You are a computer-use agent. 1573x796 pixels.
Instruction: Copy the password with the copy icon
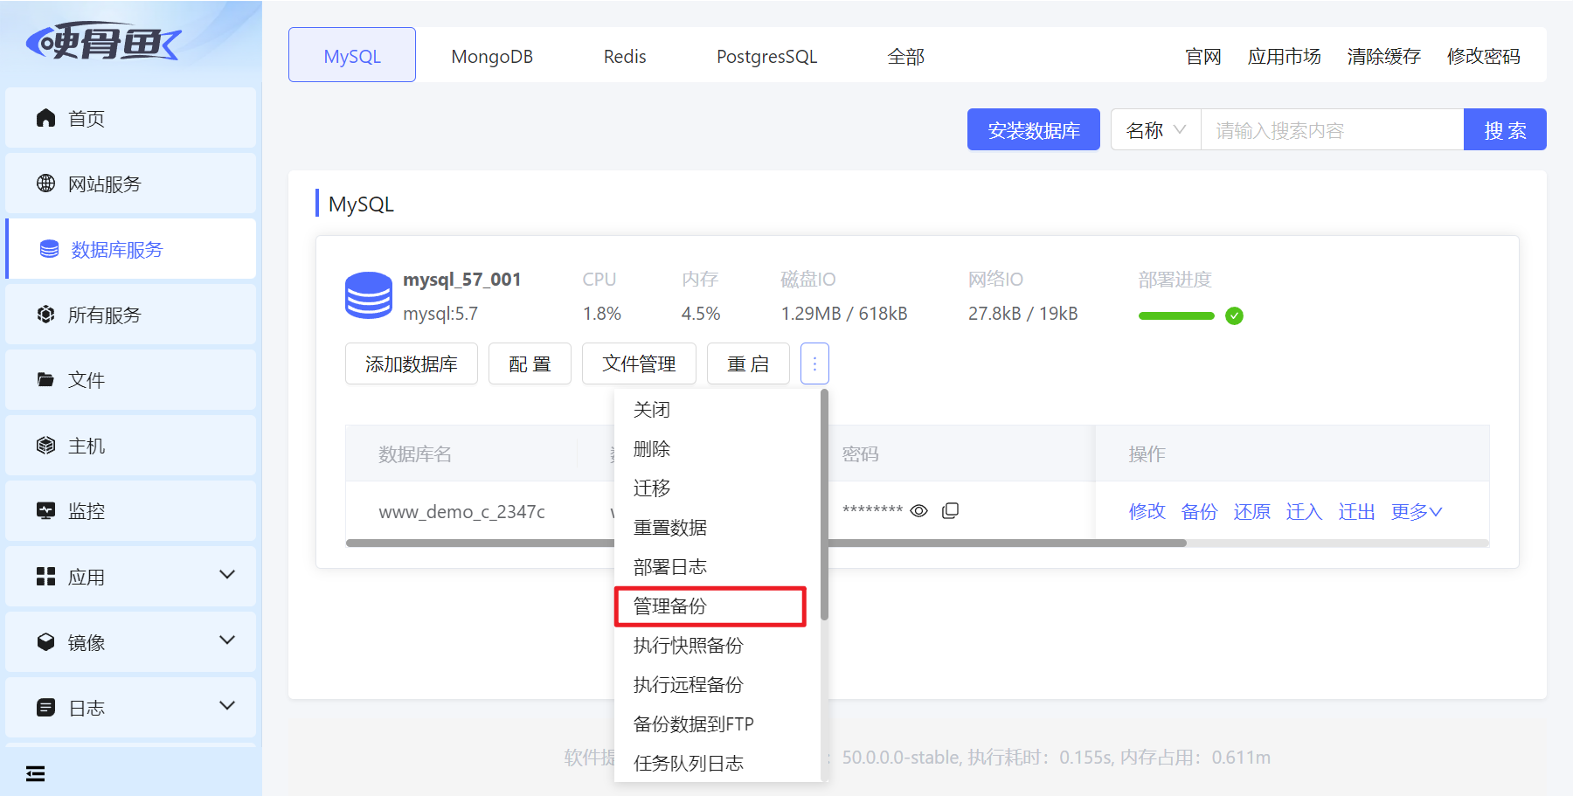coord(951,510)
